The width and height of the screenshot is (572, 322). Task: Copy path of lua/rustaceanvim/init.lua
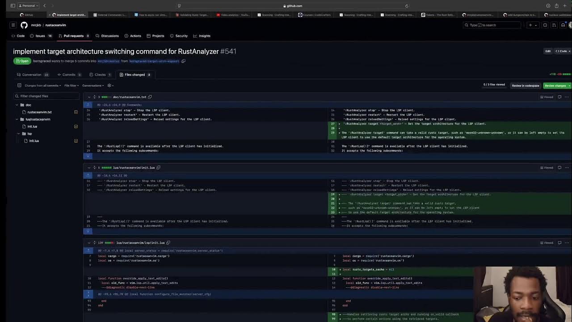tap(158, 167)
